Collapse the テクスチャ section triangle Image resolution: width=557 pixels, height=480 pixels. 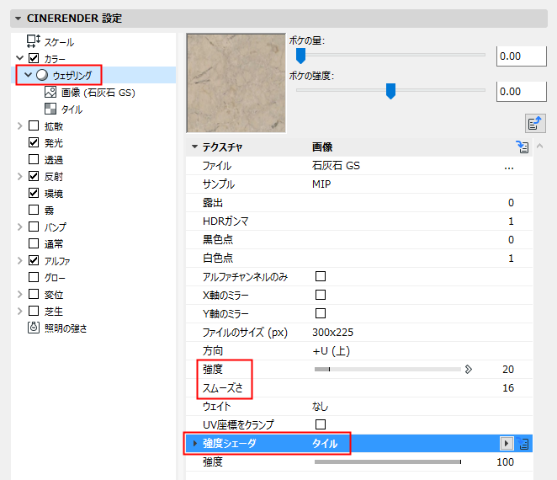click(x=194, y=147)
